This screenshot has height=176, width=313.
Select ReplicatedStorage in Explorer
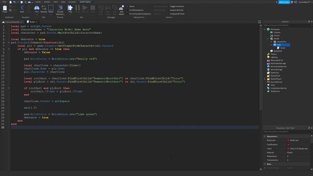pyautogui.click(x=278, y=63)
